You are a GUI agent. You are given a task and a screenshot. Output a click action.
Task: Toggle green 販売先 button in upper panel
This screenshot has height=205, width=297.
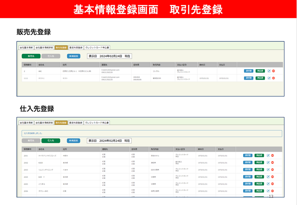31,56
